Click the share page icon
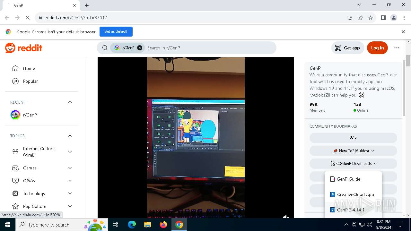The height and width of the screenshot is (231, 411). coord(360,18)
